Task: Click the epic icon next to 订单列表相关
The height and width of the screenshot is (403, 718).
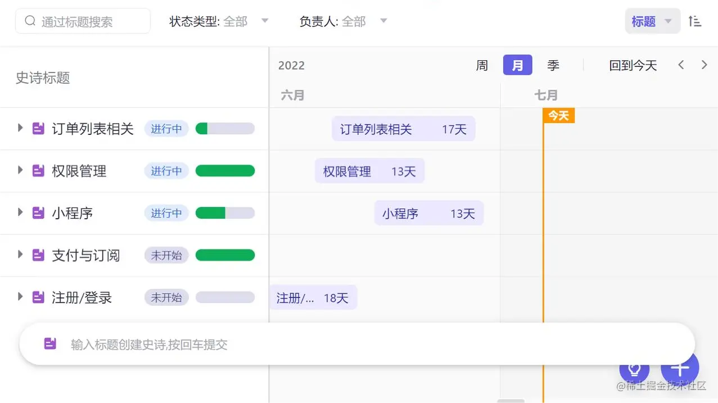Action: (x=38, y=128)
